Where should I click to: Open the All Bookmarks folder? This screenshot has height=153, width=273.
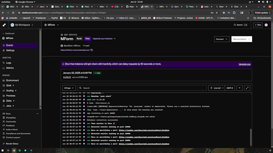click(x=262, y=18)
